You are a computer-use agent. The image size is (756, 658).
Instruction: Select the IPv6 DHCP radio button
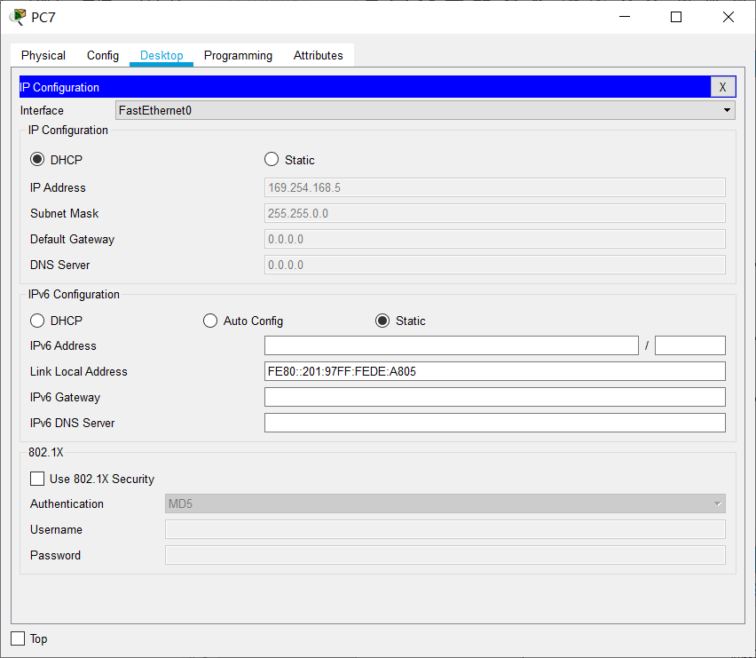pyautogui.click(x=37, y=321)
